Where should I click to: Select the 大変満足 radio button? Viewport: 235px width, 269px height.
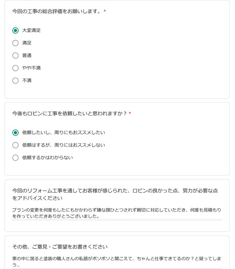(15, 30)
